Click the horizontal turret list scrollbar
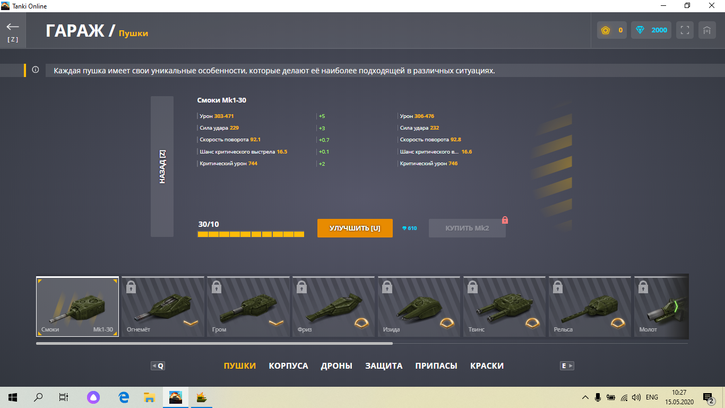 click(214, 344)
